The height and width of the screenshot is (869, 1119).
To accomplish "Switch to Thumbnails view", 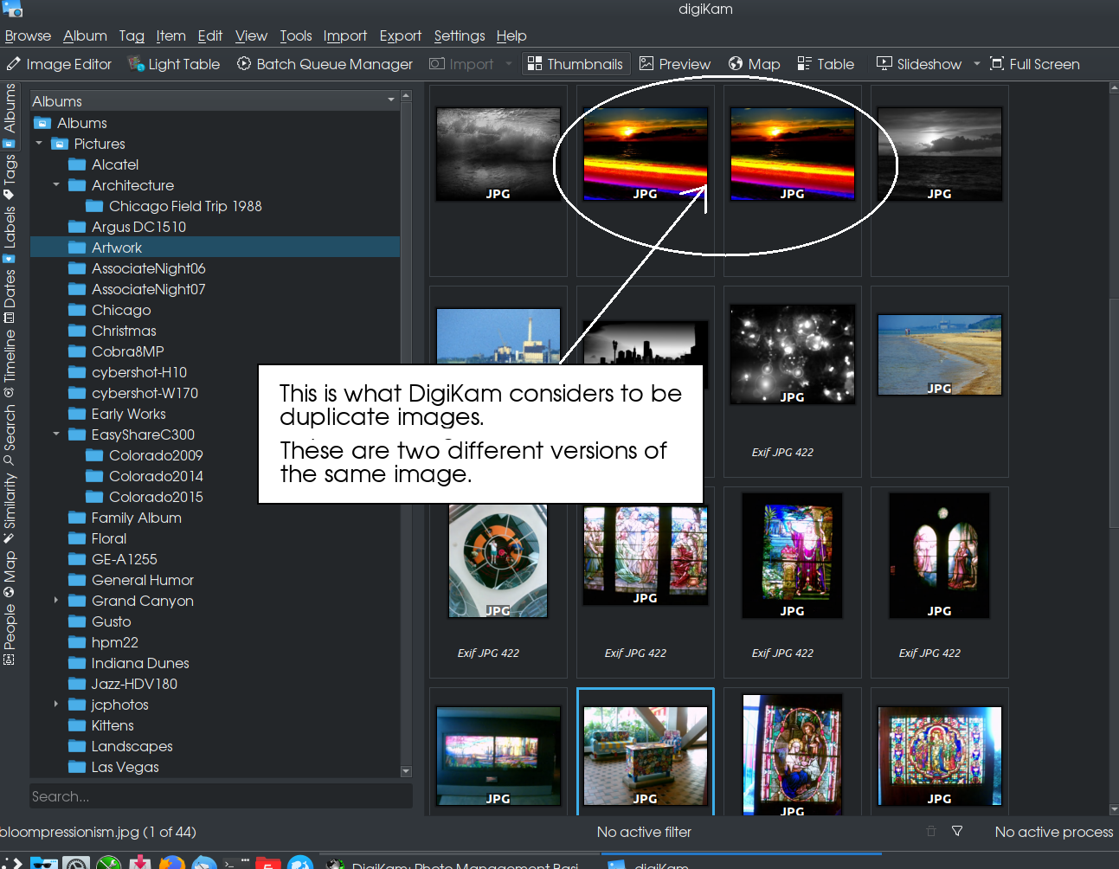I will point(575,64).
